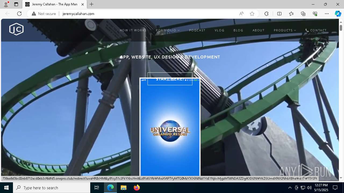Open Settings and more ellipsis menu
Screen dimensions: 344x193
tap(327, 14)
